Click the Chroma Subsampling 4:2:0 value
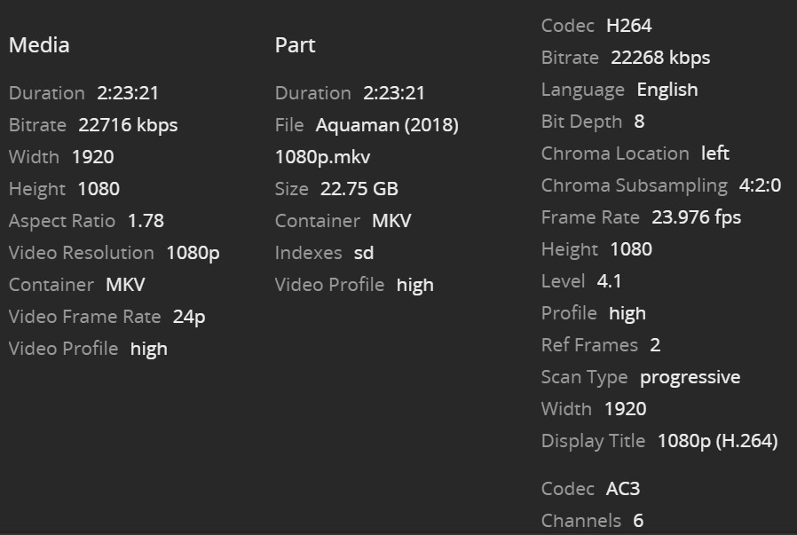The image size is (797, 535). [x=760, y=185]
